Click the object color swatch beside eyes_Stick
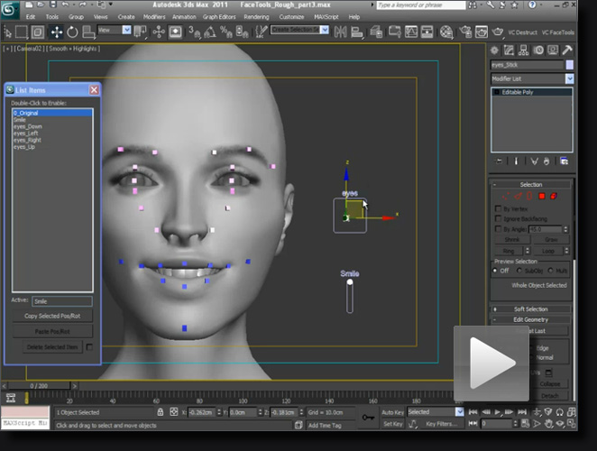Image resolution: width=597 pixels, height=451 pixels. (x=569, y=65)
